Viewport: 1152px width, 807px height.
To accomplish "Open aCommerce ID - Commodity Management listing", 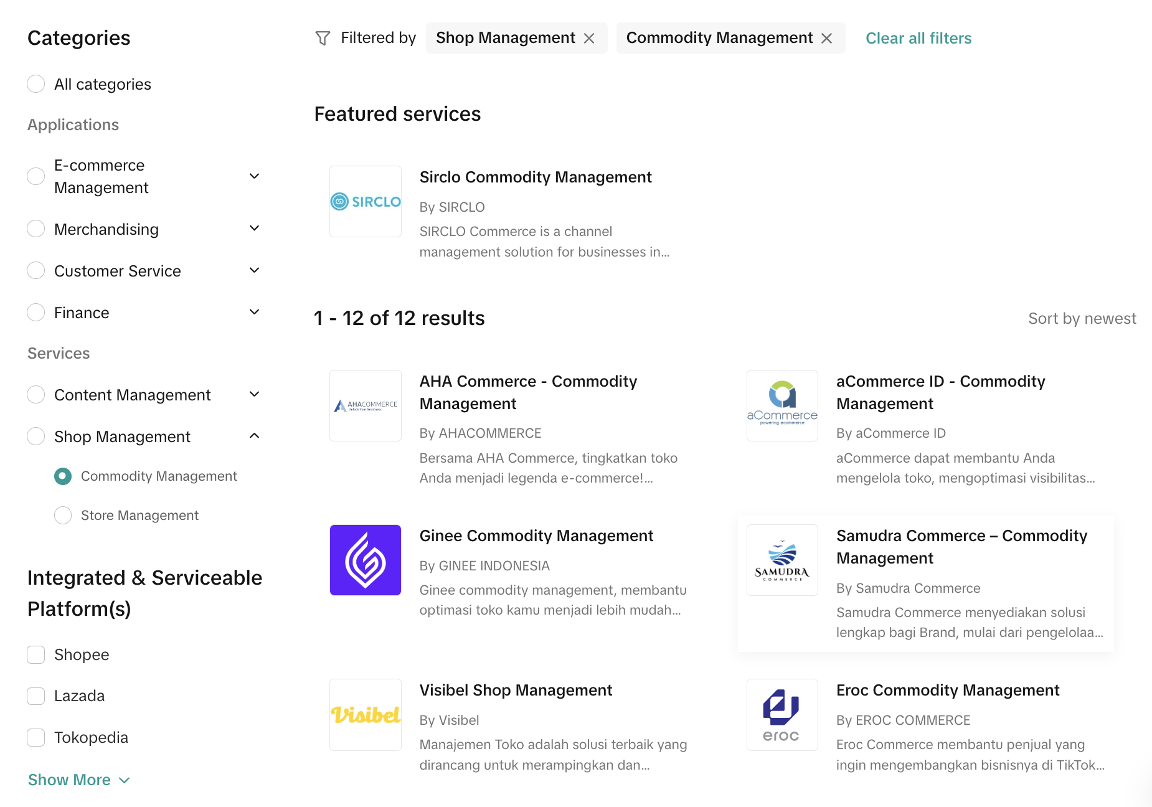I will coord(941,392).
